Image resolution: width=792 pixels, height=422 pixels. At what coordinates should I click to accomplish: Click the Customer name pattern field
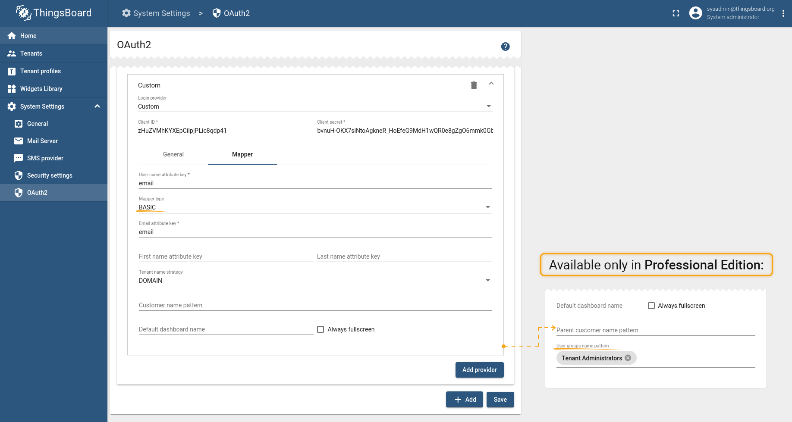point(315,305)
